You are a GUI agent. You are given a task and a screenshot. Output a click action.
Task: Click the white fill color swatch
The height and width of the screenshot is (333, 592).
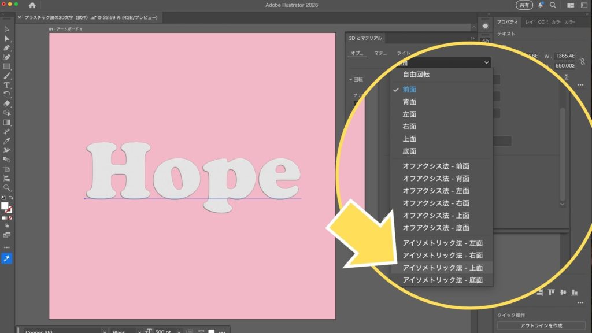[x=5, y=206]
